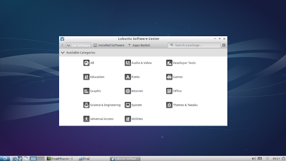The height and width of the screenshot is (161, 286).
Task: Browse the Utilities category
Action: (x=134, y=119)
